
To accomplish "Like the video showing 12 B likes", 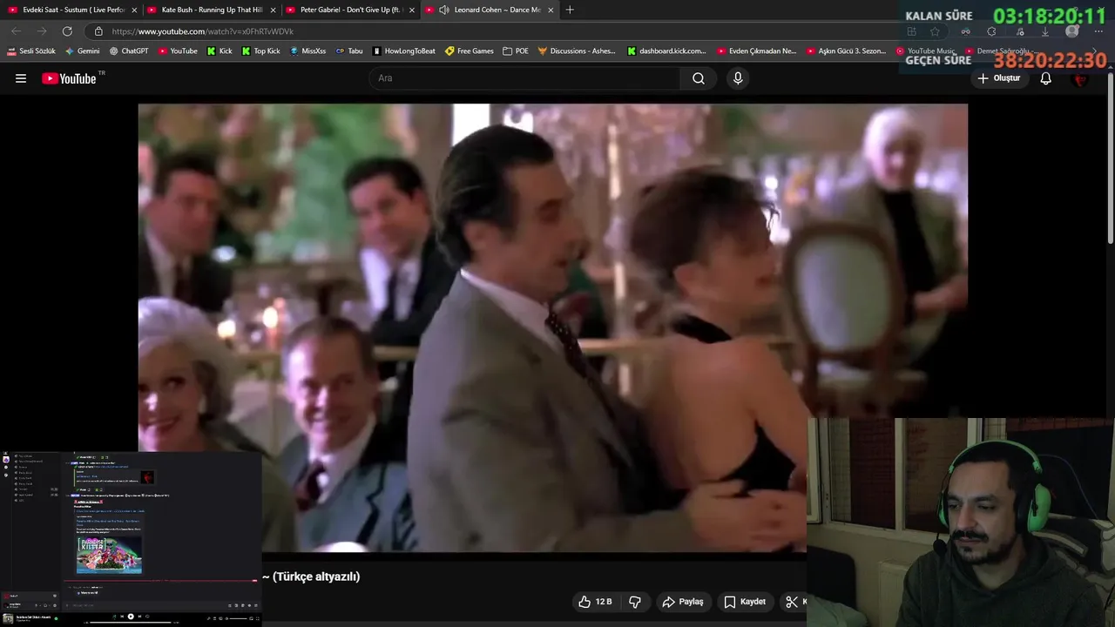I will (595, 602).
